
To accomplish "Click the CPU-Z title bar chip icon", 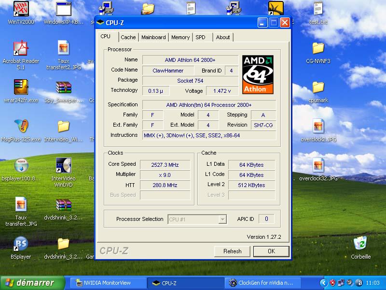I will [x=100, y=23].
